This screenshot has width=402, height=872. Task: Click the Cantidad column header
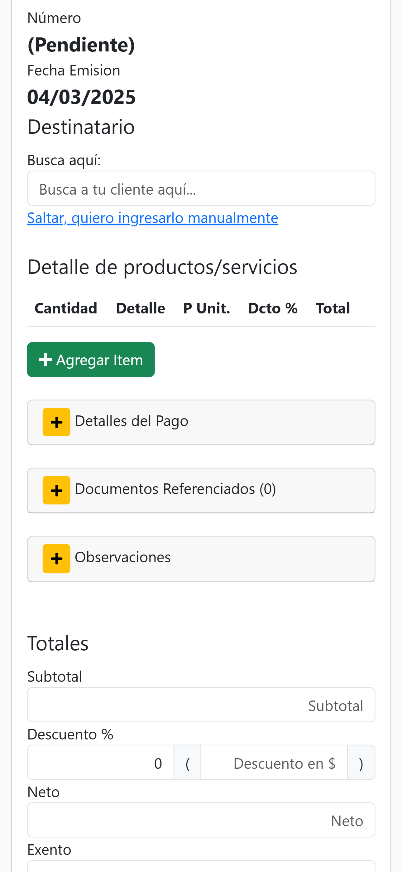[66, 308]
